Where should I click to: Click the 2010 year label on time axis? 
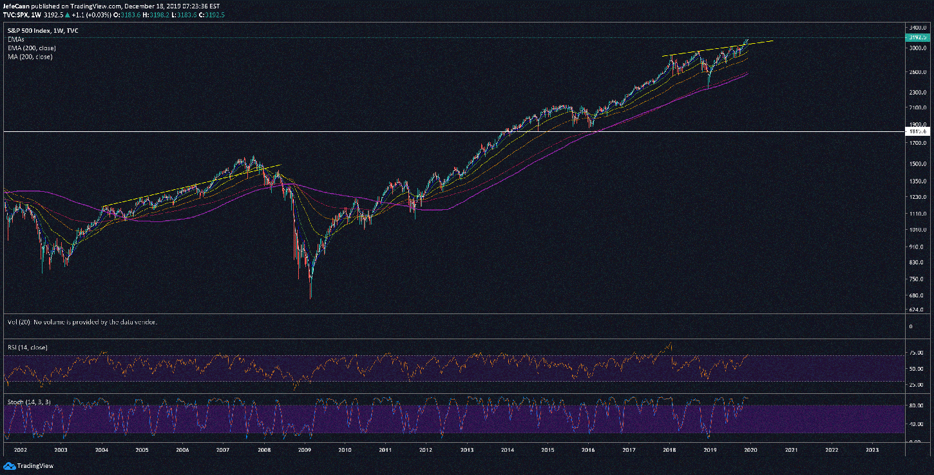[345, 451]
